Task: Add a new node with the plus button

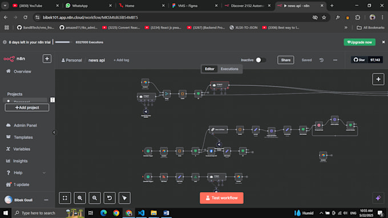Action: click(x=378, y=79)
